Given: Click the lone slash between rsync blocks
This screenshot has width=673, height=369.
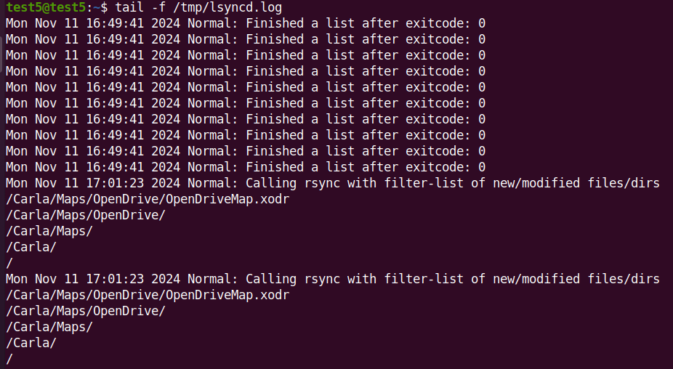Looking at the screenshot, I should click(x=9, y=263).
